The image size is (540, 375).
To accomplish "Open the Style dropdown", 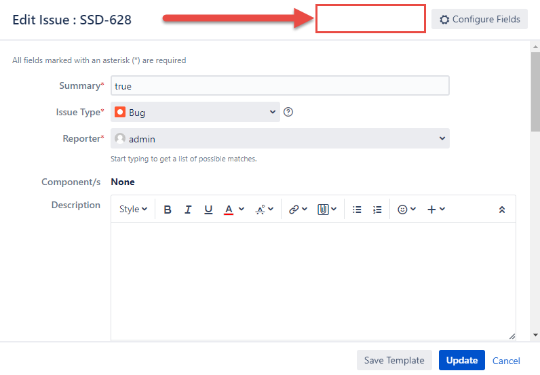I will click(133, 210).
